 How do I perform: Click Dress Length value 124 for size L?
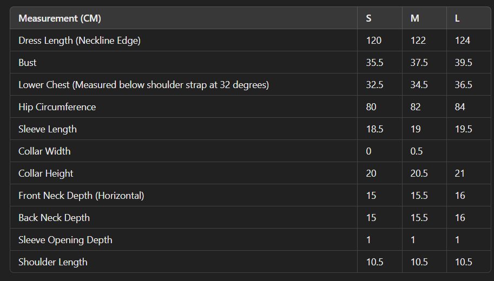point(463,41)
